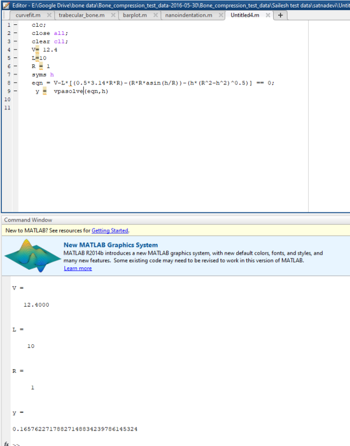Close the barplot.m tab
Image resolution: width=350 pixels, height=446 pixels.
click(x=156, y=15)
